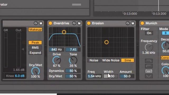Click the Drive 67 % value
This screenshot has width=169, height=95.
57,66
